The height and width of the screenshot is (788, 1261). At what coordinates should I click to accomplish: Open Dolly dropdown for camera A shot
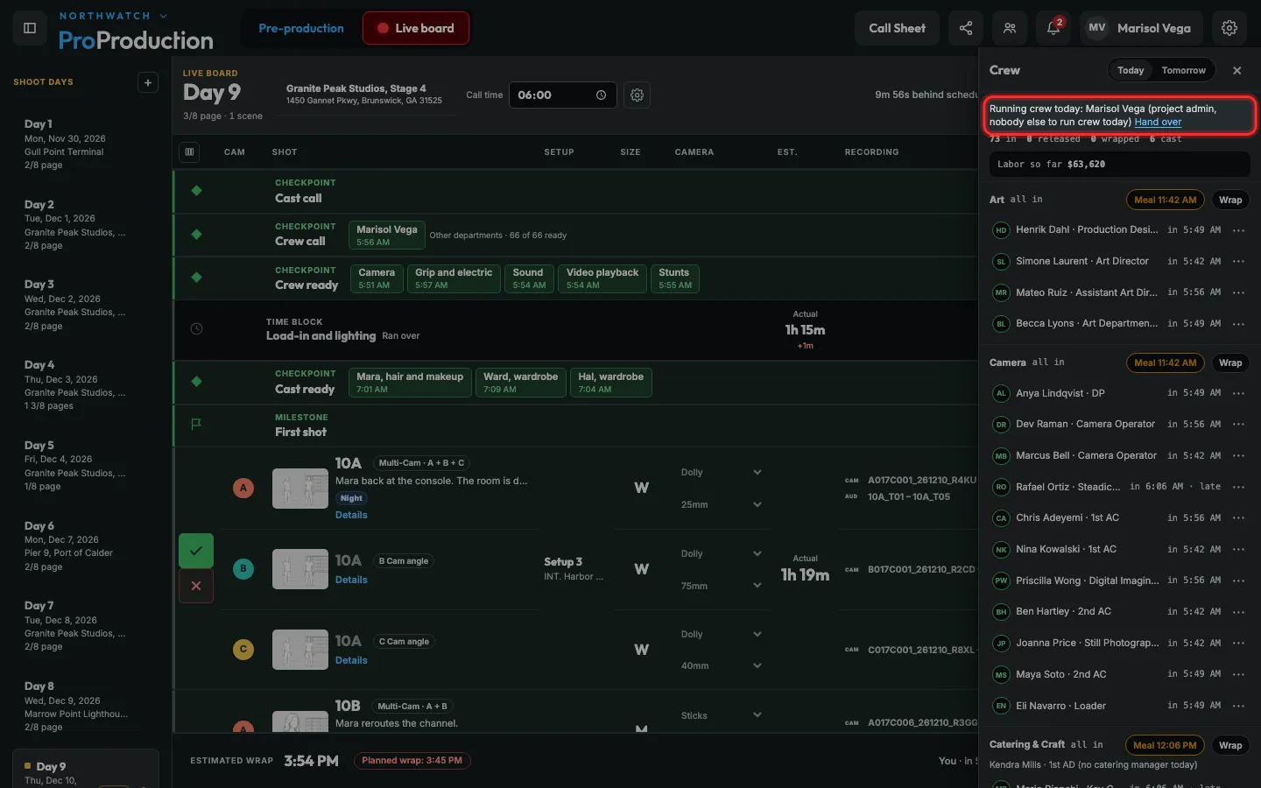721,472
